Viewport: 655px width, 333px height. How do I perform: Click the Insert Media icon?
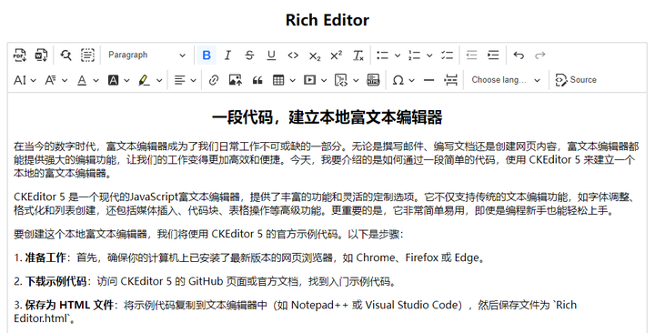coord(309,80)
